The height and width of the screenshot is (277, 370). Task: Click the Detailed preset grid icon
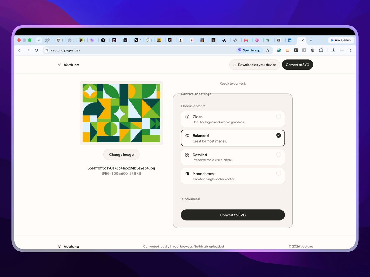[187, 155]
